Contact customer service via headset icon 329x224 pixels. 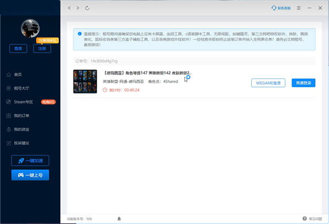281,8
